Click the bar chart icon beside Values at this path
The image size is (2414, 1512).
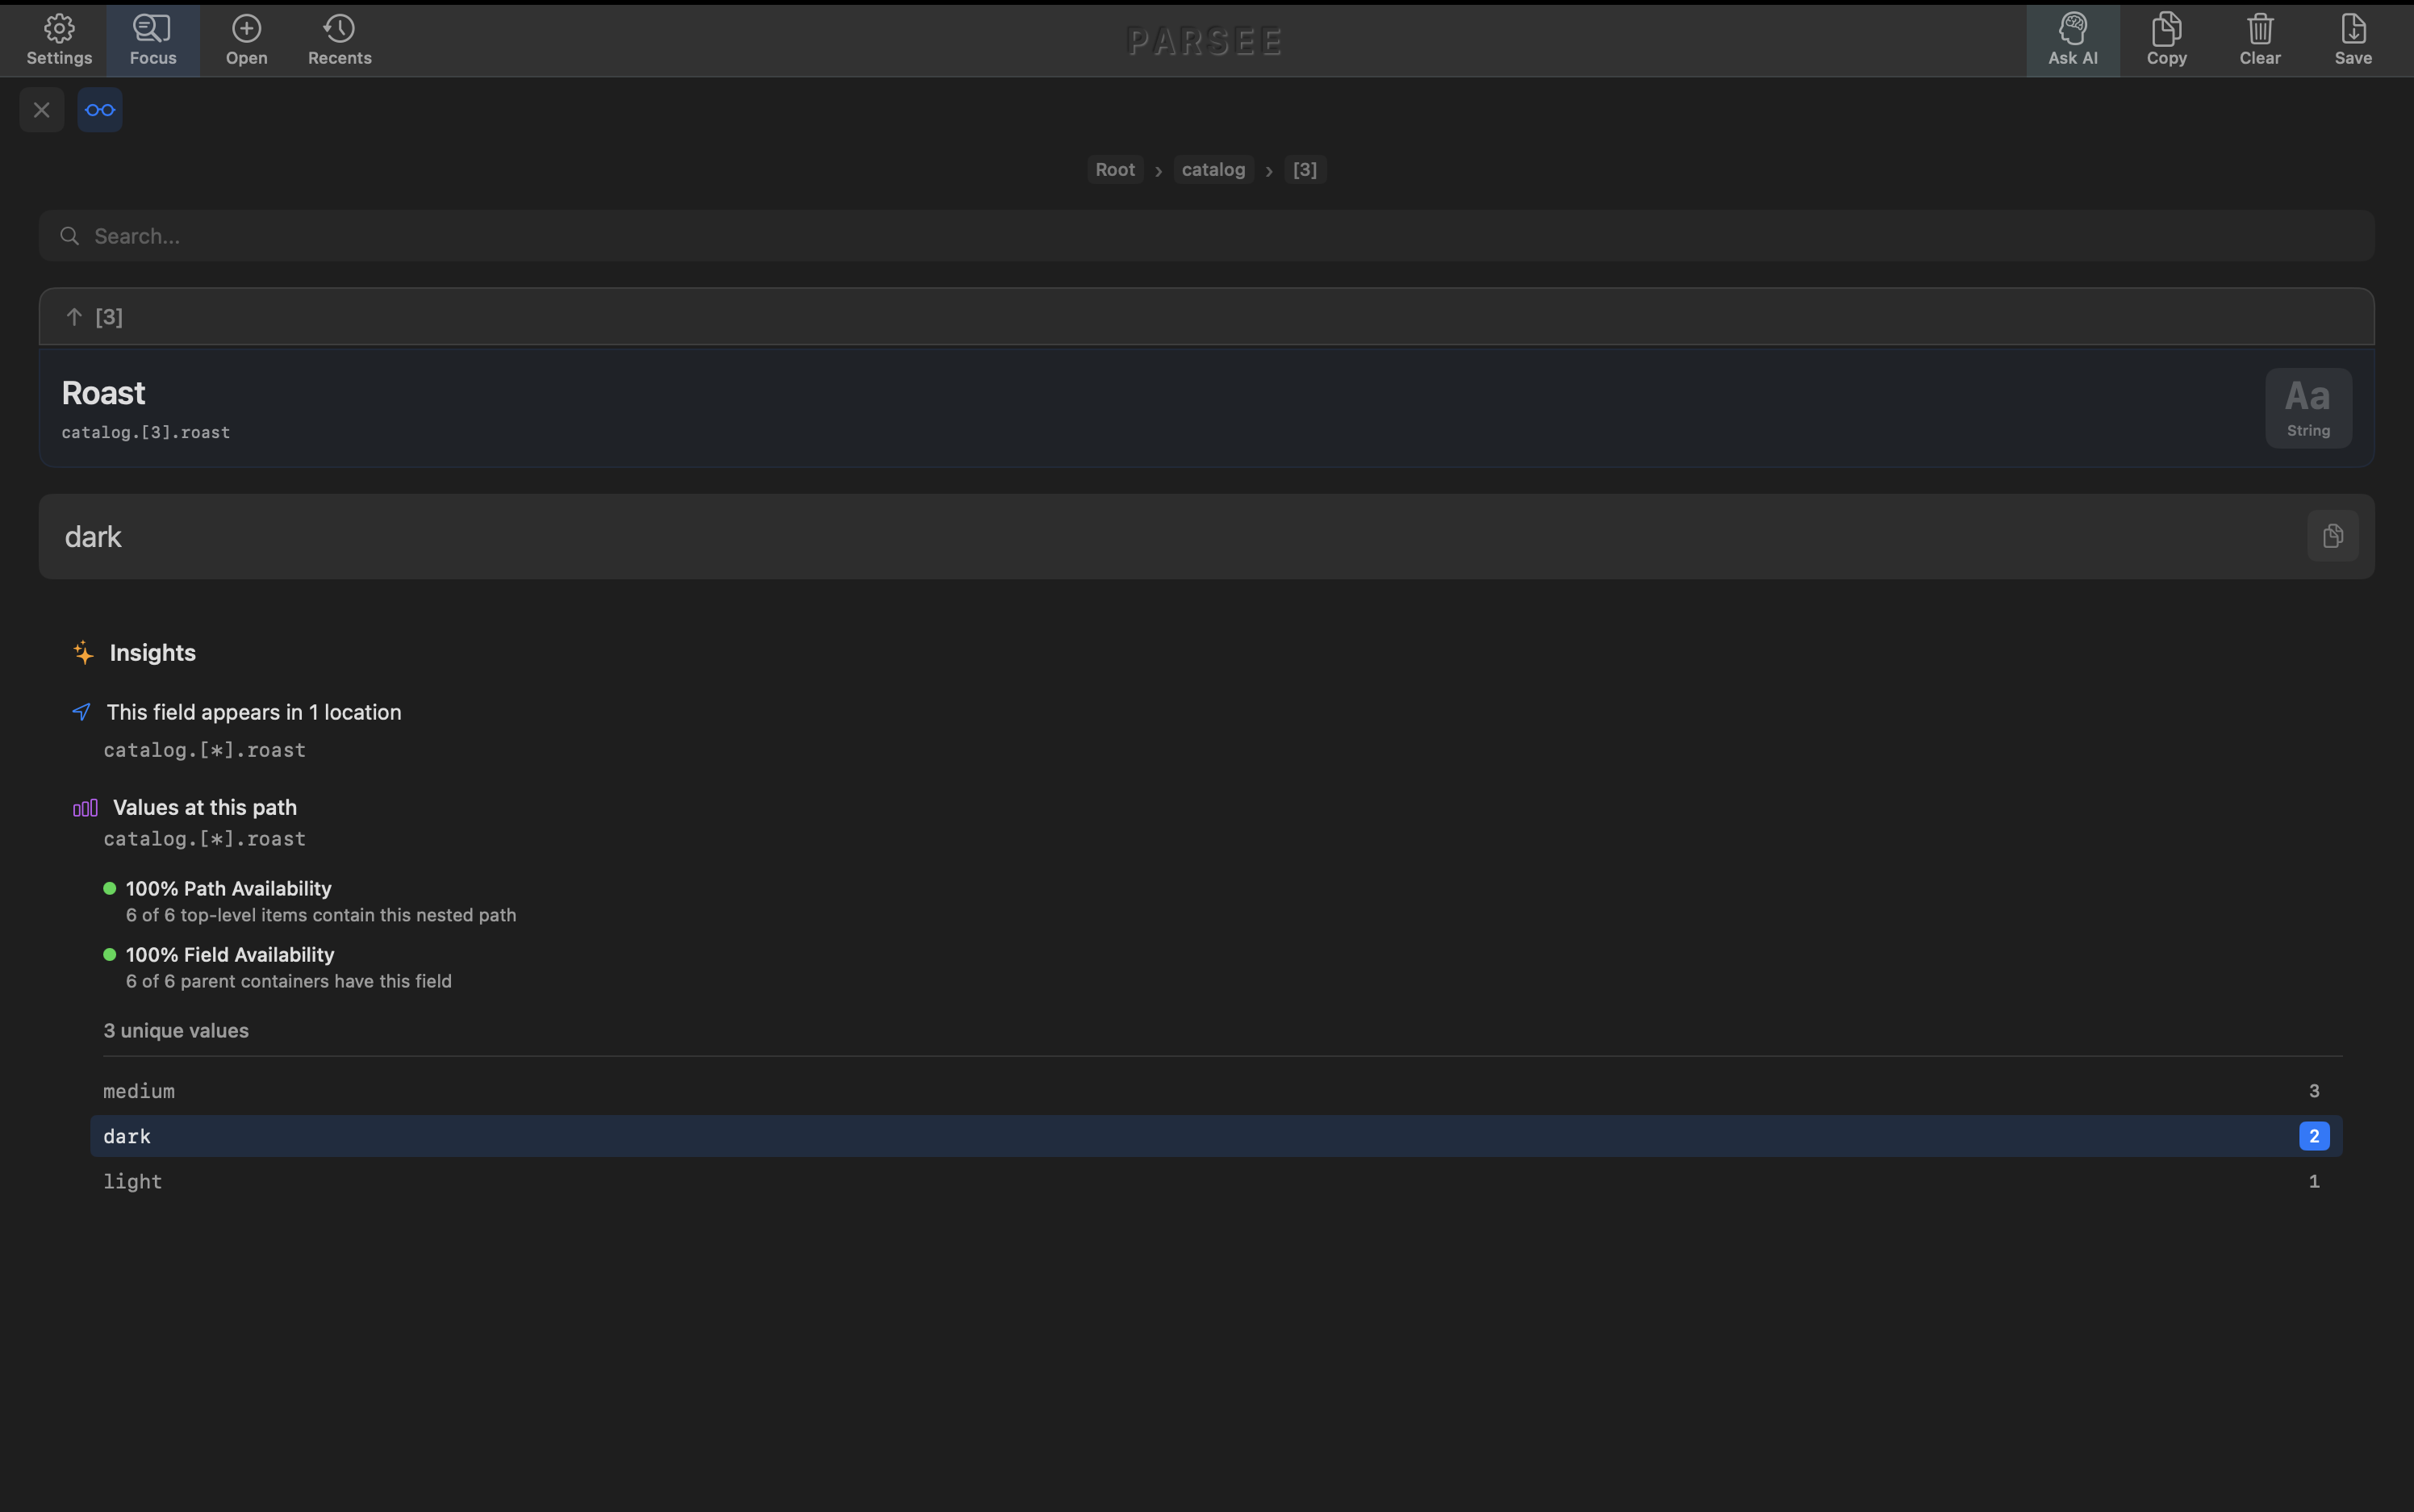(85, 808)
